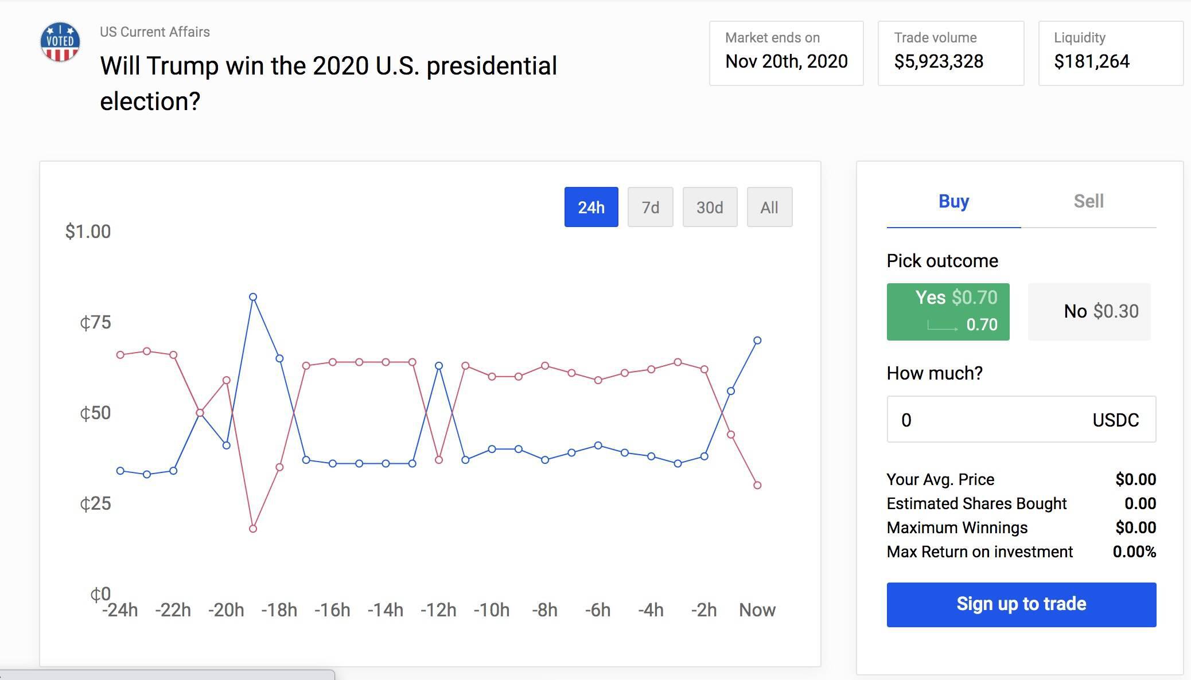The image size is (1191, 680).
Task: Expand the US Current Affairs category
Action: click(x=155, y=32)
